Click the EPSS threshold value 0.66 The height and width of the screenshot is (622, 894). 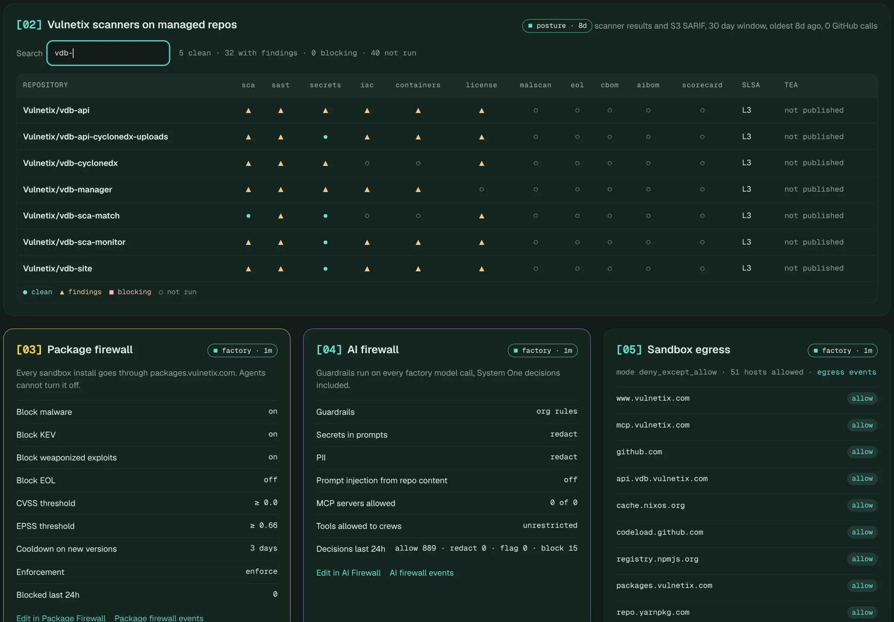click(264, 526)
